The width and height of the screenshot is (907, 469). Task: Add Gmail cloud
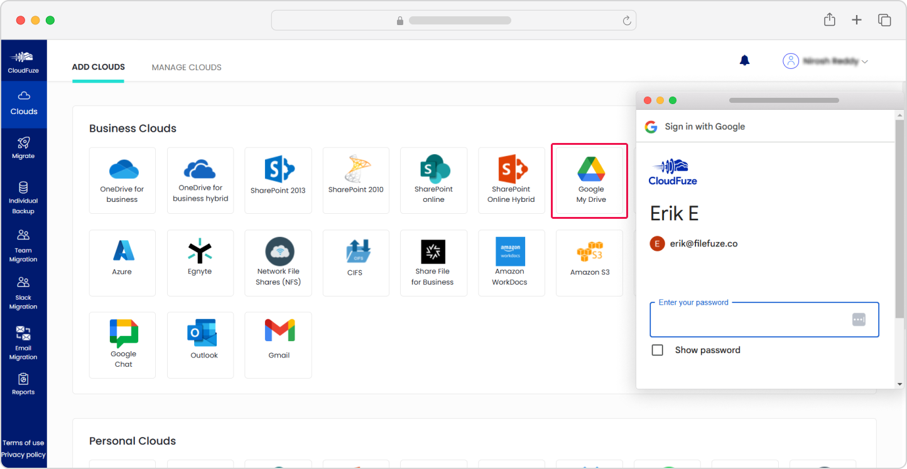coord(278,345)
